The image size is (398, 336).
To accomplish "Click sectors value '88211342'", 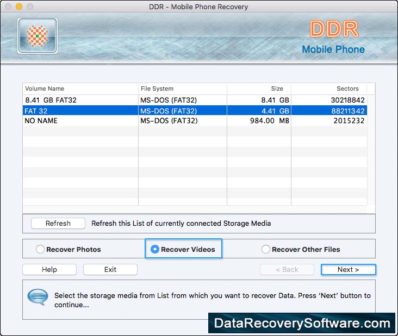I will tap(348, 111).
